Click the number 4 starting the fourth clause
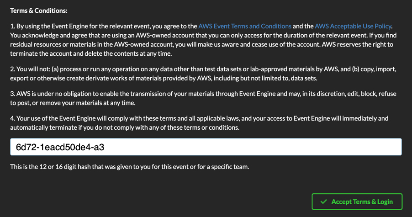Image resolution: width=412 pixels, height=217 pixels. (12, 118)
